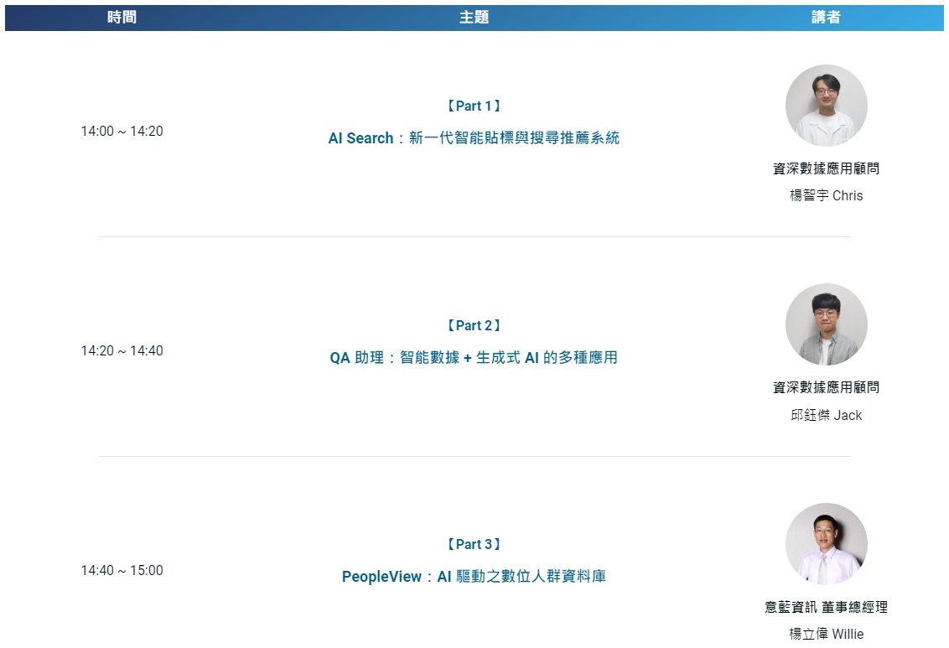Image resolution: width=949 pixels, height=648 pixels.
Task: Open the PeopleView AI 驅動 session title
Action: pos(474,577)
